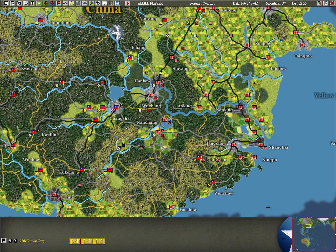Select the Chinese flag base at Ichang

click(x=130, y=57)
